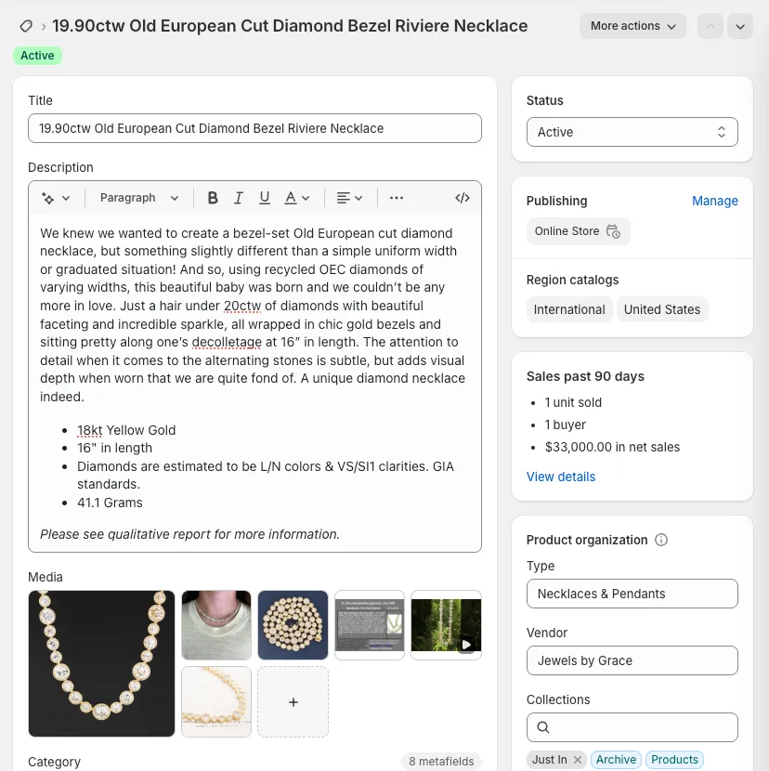Click the Online Store channel chip
Image resolution: width=769 pixels, height=771 pixels.
[x=579, y=231]
